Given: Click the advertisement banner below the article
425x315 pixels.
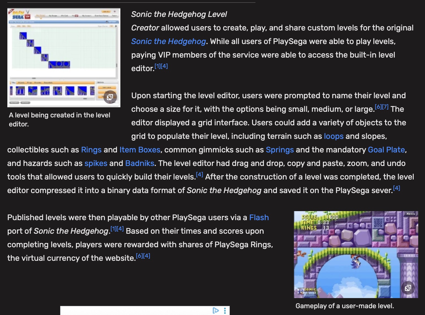Looking at the screenshot, I should 145,310.
